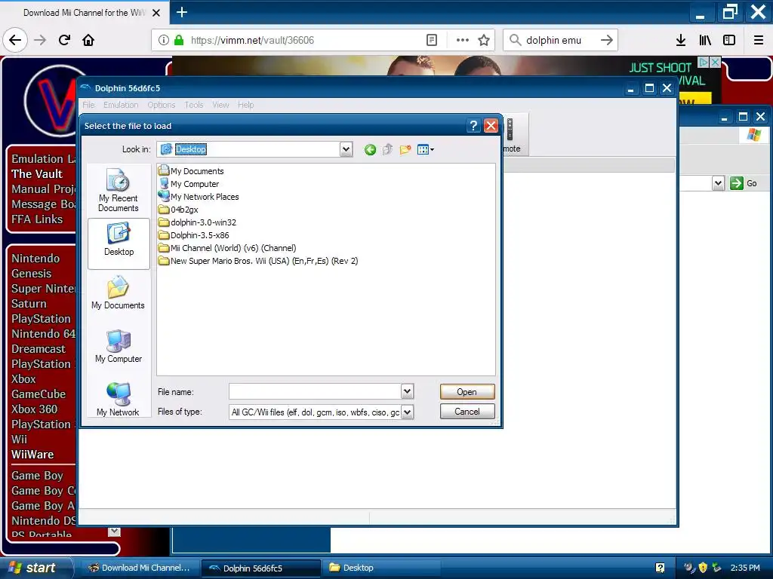This screenshot has height=579, width=773.
Task: Select My Computer in the places bar
Action: tap(119, 347)
